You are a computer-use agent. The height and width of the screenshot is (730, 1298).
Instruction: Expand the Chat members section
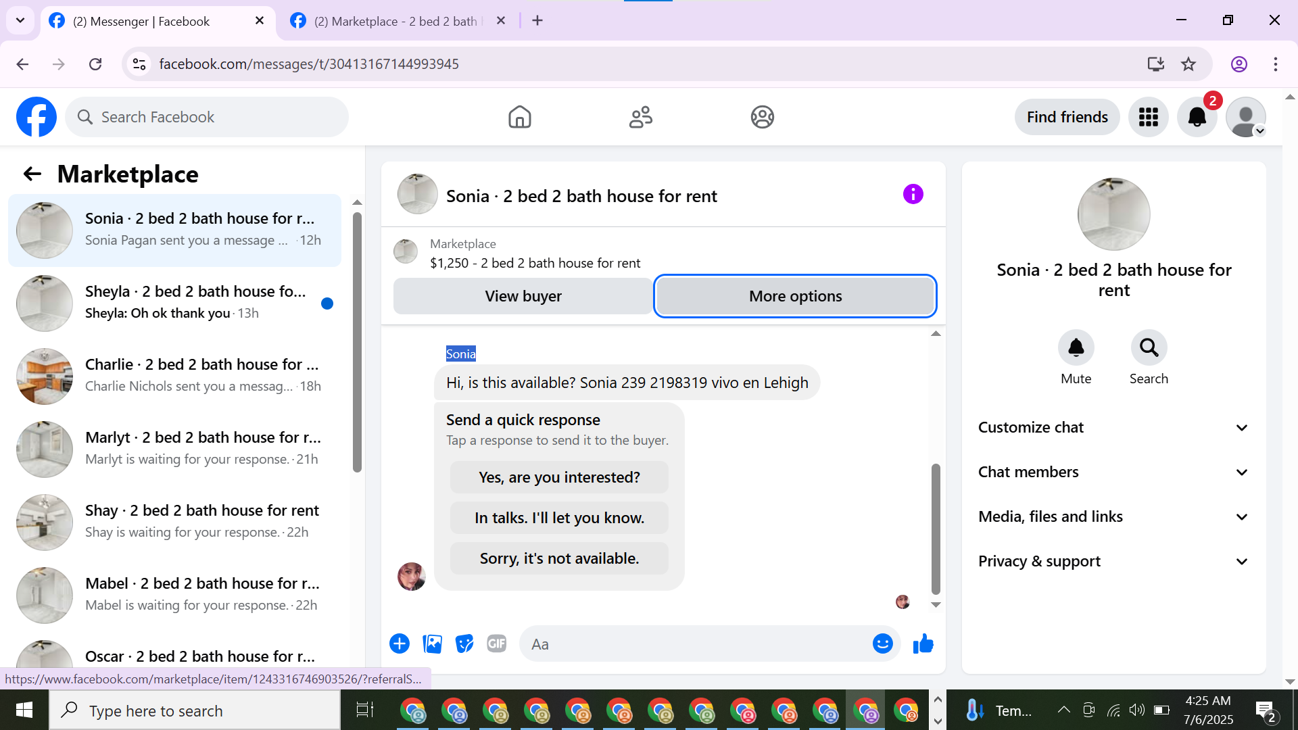[1114, 472]
